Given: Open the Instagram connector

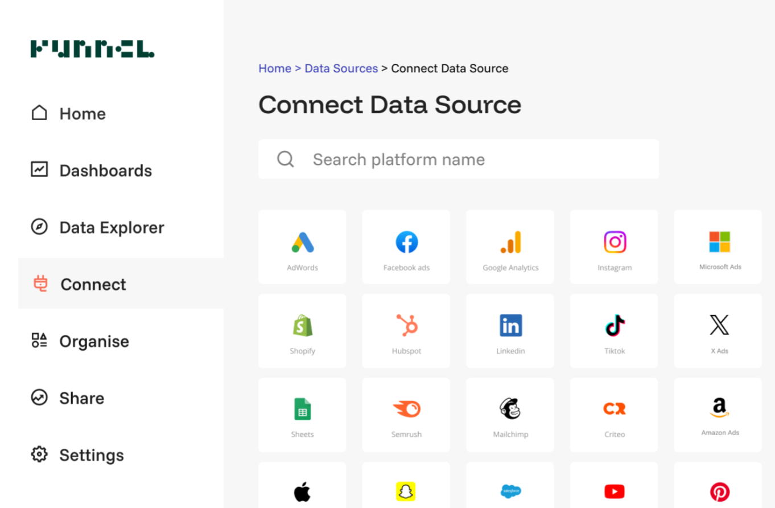Looking at the screenshot, I should [614, 247].
